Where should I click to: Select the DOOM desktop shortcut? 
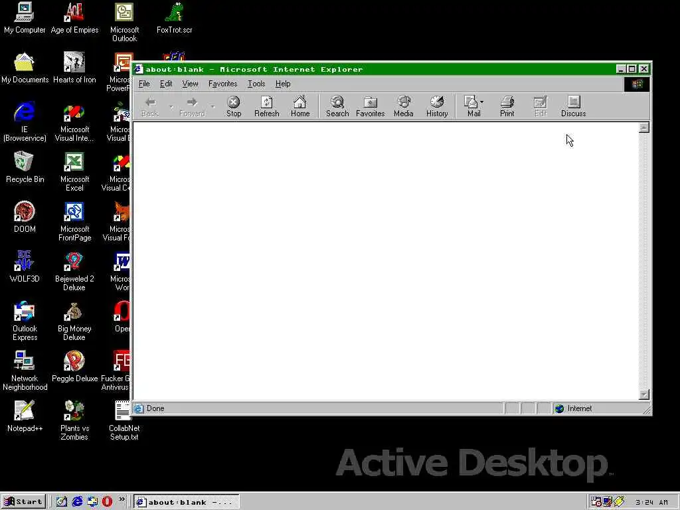[25, 218]
